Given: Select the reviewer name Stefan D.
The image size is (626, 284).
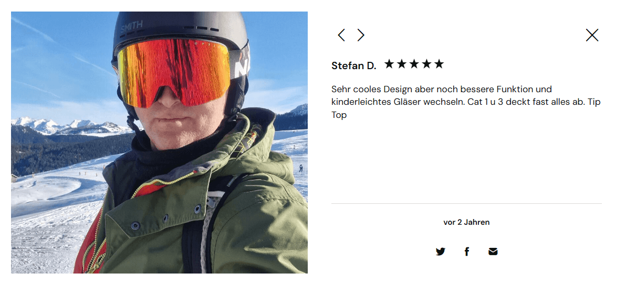Looking at the screenshot, I should click(x=354, y=65).
